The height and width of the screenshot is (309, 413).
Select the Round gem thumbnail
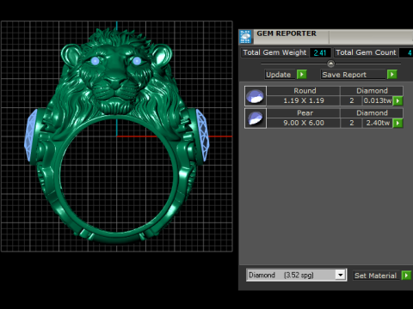(256, 96)
